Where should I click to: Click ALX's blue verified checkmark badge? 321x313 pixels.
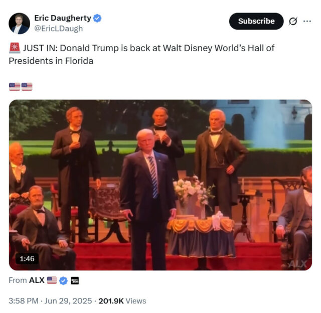point(64,281)
